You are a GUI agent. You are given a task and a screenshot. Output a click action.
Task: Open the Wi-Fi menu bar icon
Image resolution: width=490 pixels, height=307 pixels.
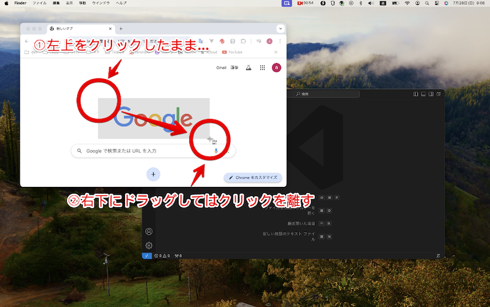407,3
